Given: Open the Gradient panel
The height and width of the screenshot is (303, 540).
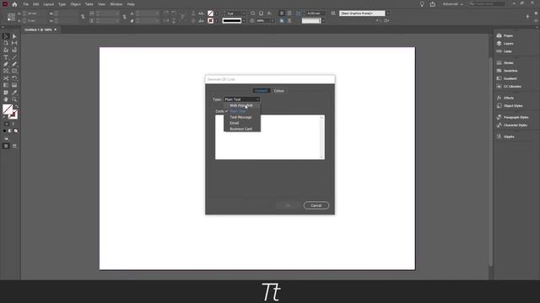Looking at the screenshot, I should point(506,78).
